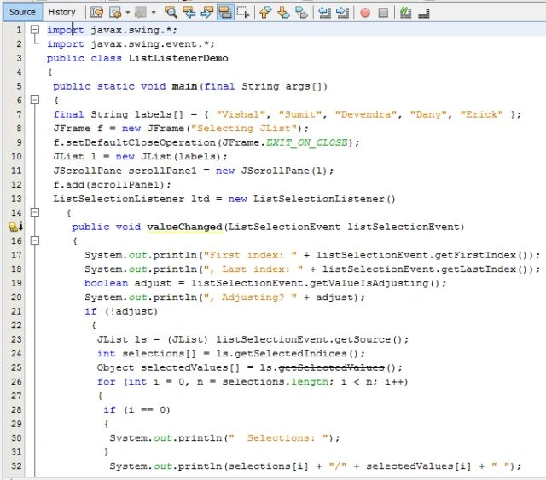Click getSource() on line 23
The height and width of the screenshot is (480, 546).
tap(369, 339)
